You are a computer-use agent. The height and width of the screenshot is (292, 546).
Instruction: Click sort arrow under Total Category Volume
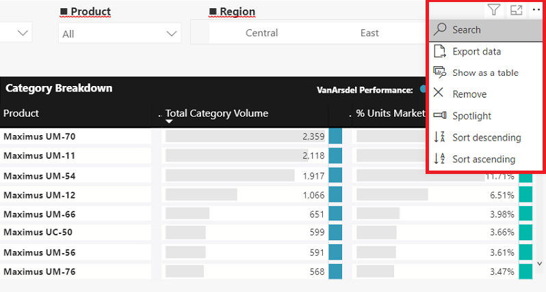click(169, 122)
